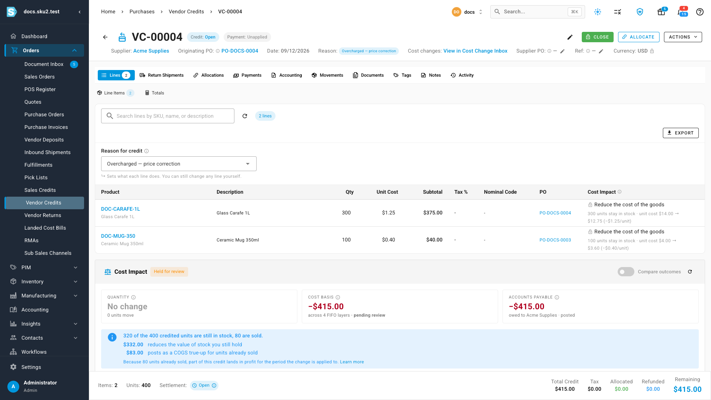This screenshot has height=400, width=711.
Task: Open the Reason for credit dropdown
Action: [x=178, y=164]
